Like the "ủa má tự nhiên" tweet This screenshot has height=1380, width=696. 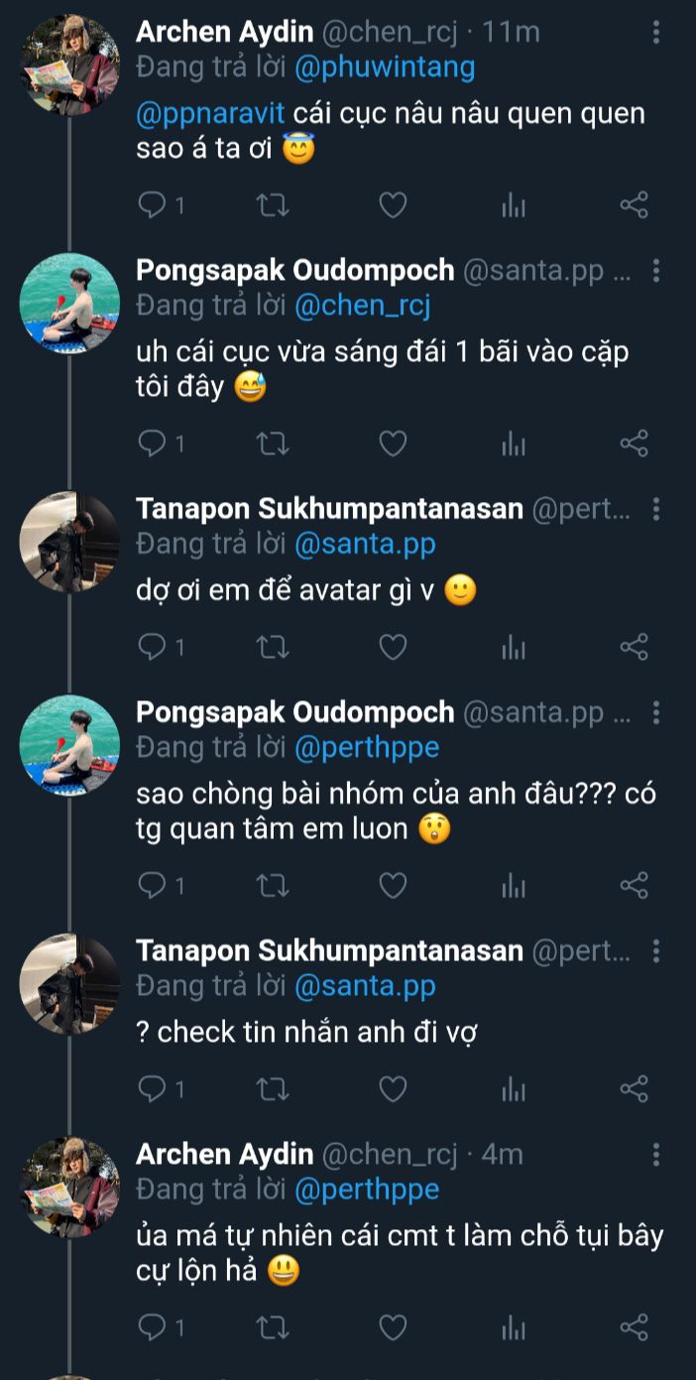point(394,1327)
